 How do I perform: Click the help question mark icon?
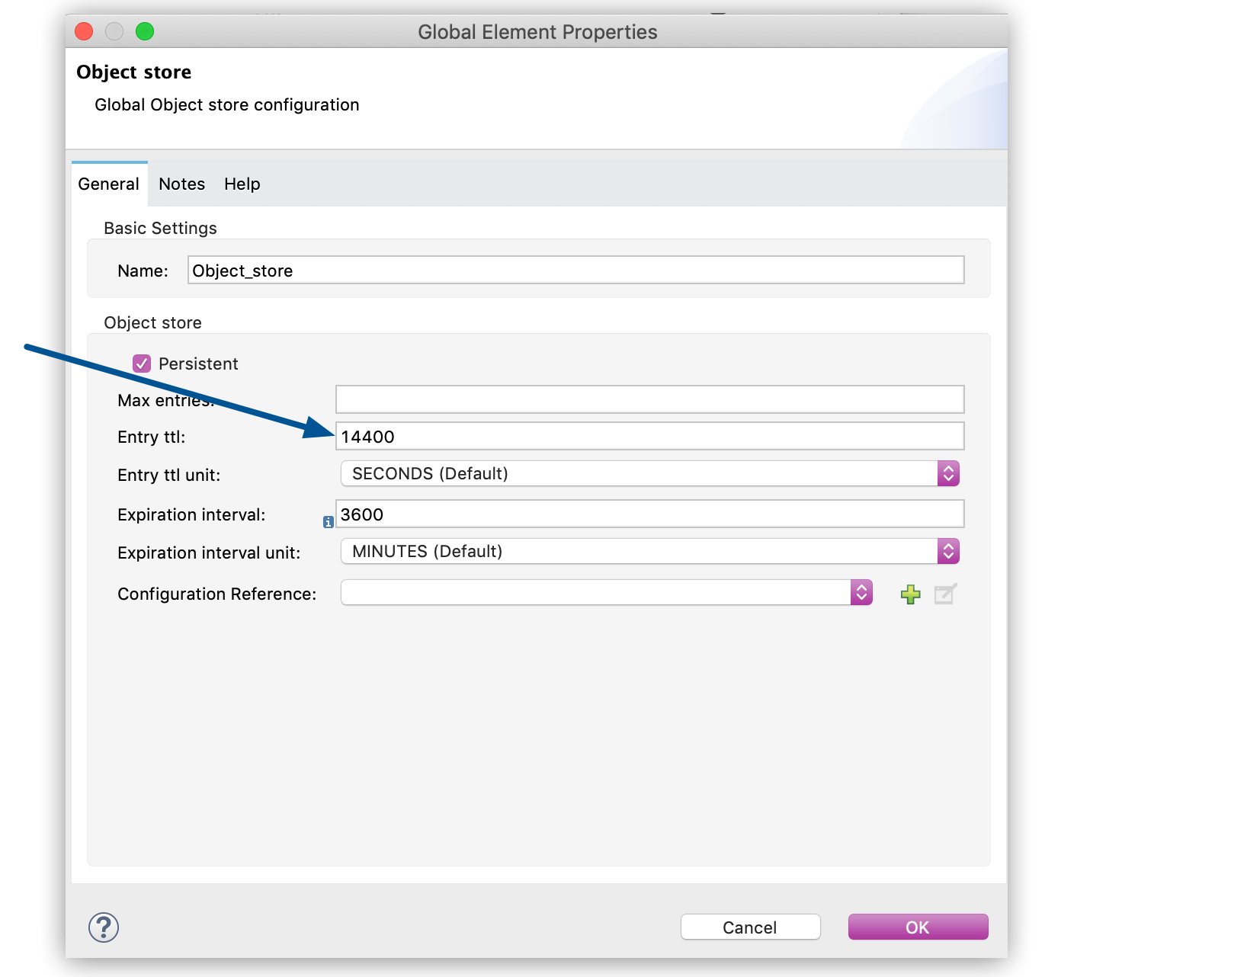[104, 927]
